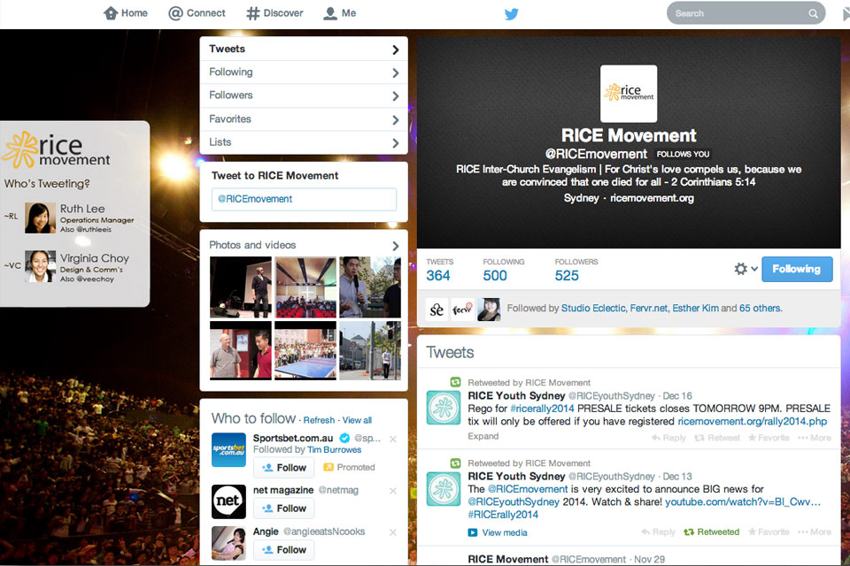Open More options on Dec 13 tweet

pyautogui.click(x=815, y=532)
